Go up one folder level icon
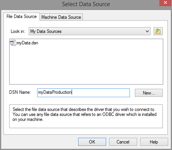 point(158,31)
